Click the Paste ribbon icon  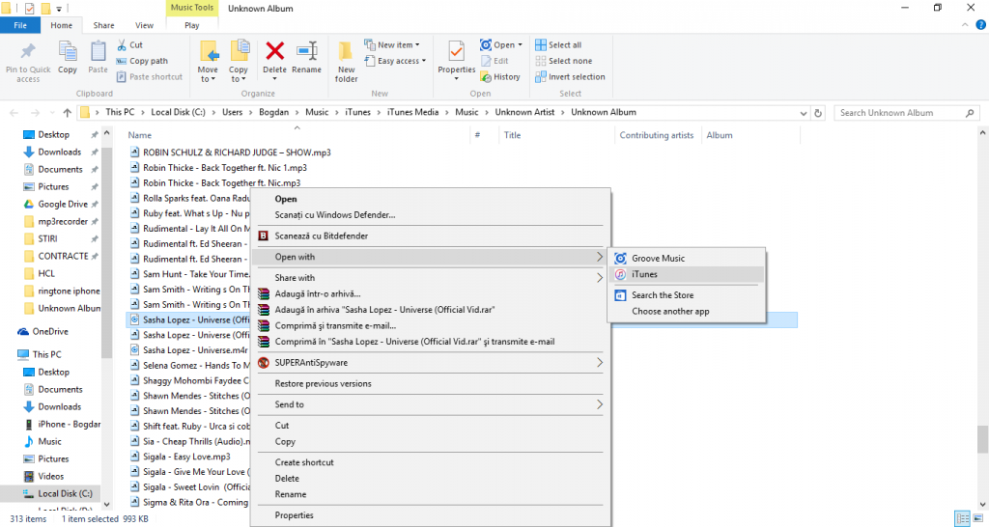tap(98, 52)
